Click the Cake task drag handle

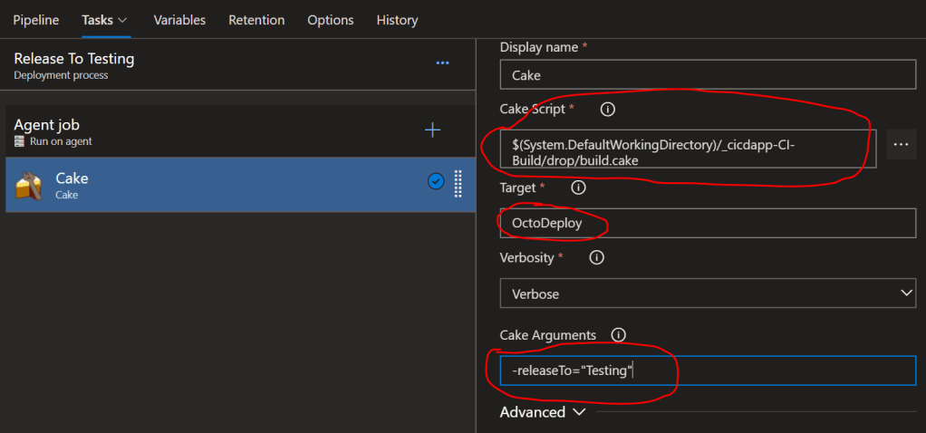[458, 184]
